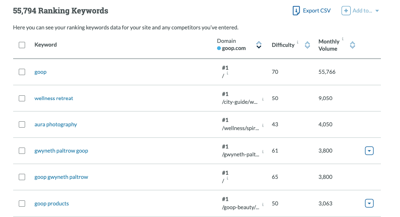
Task: Expand the dropdown on the gwyneth paltrow goop row
Action: coord(369,150)
